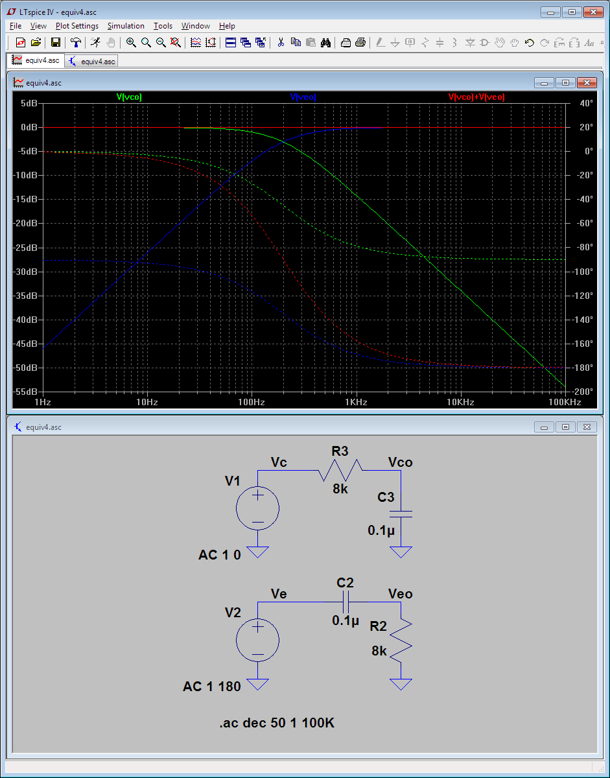
Task: Click the Halt simulation icon
Action: 110,42
